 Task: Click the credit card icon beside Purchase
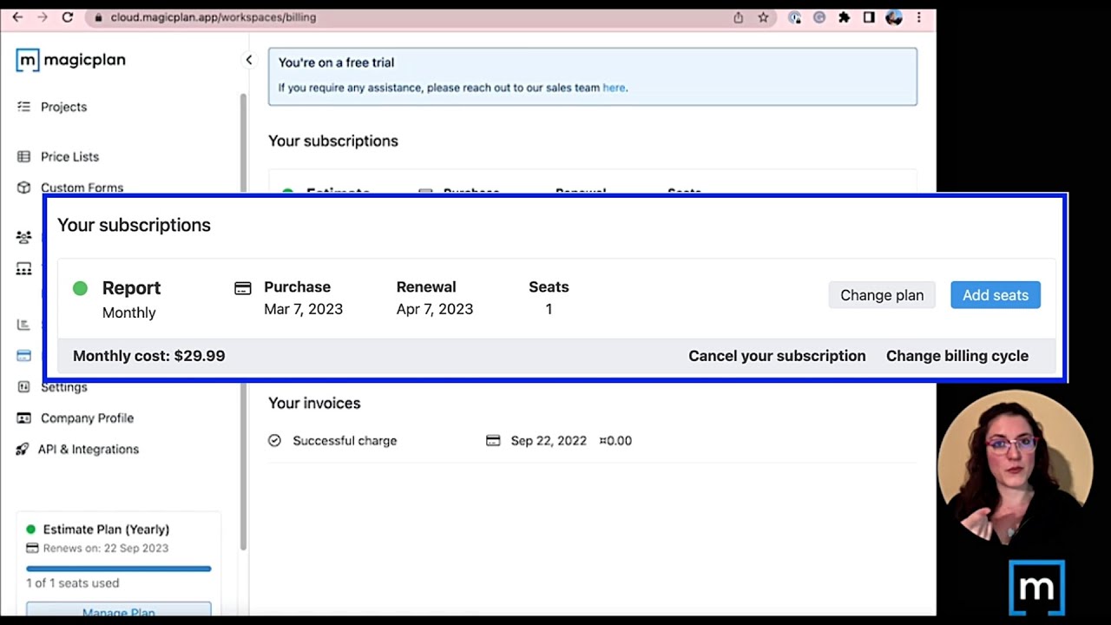[243, 288]
